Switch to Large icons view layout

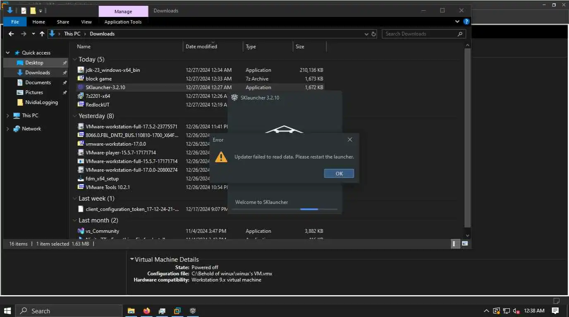(x=465, y=244)
